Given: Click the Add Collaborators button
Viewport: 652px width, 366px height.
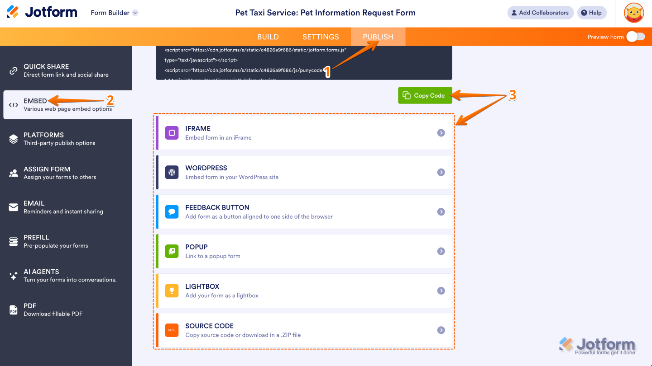Looking at the screenshot, I should [540, 13].
